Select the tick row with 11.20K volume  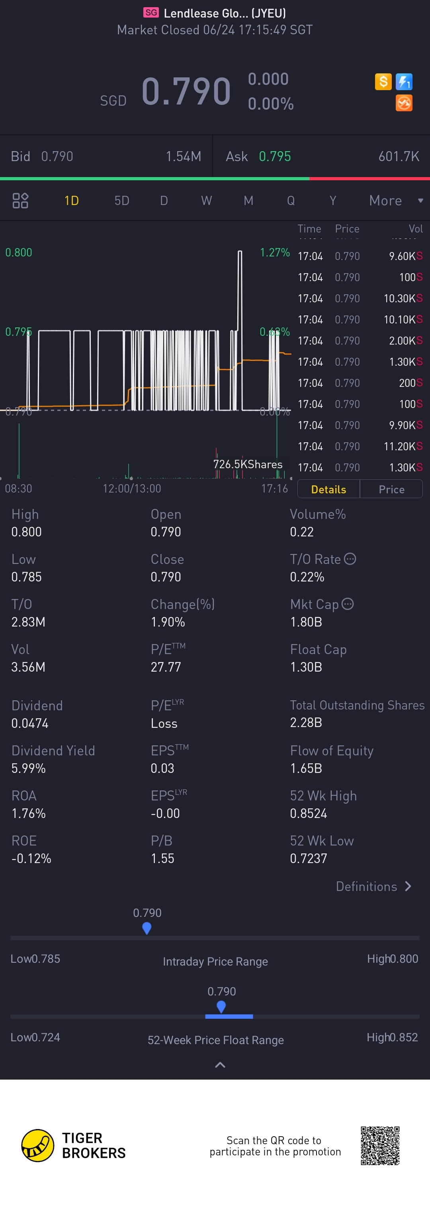click(x=360, y=447)
